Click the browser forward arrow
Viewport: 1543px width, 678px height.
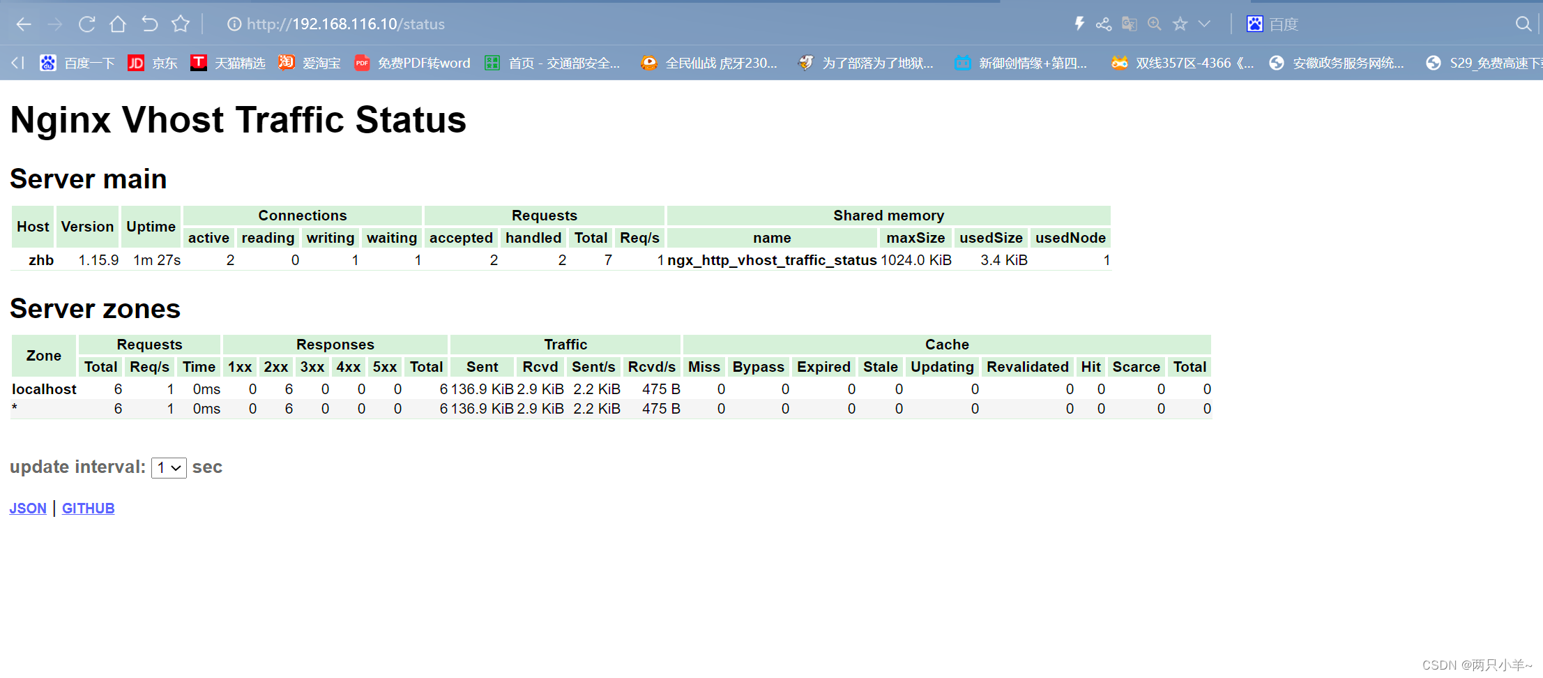coord(55,24)
